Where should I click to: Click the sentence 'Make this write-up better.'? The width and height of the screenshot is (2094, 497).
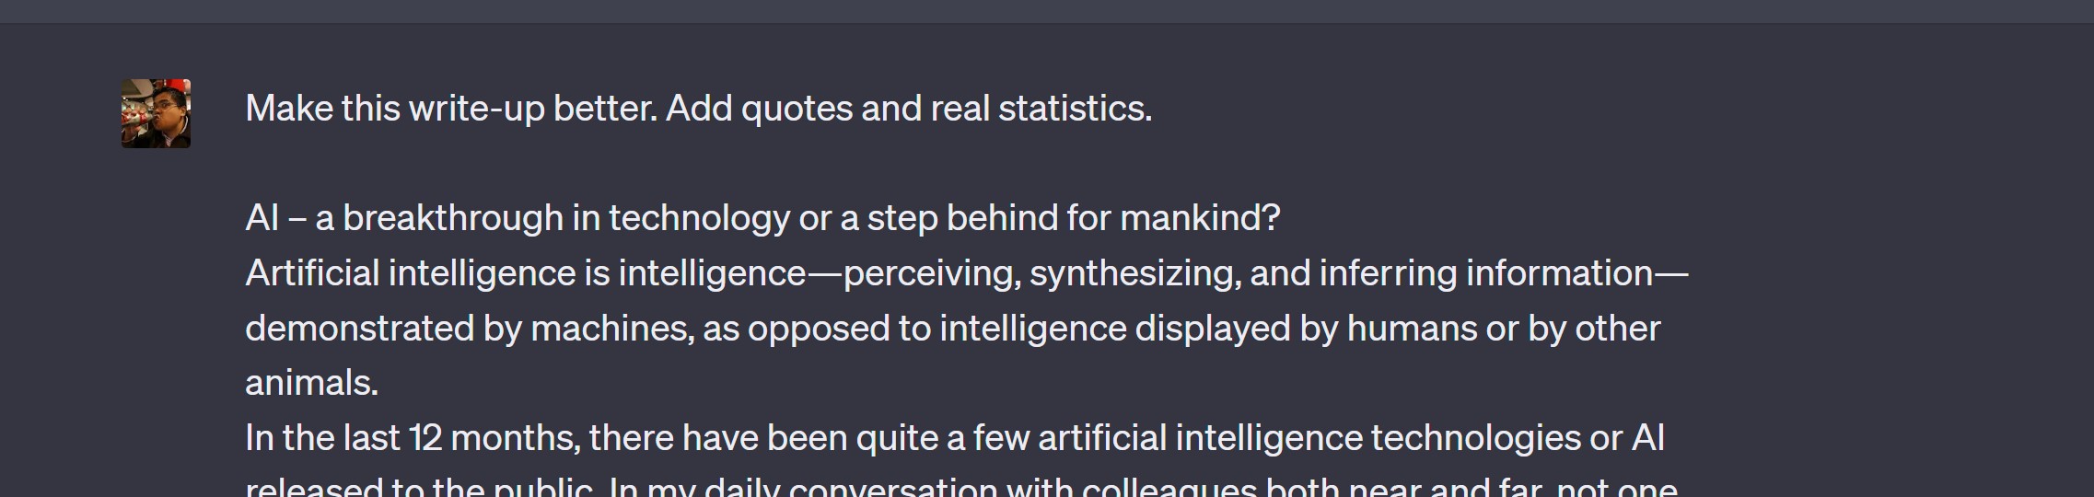coord(451,109)
